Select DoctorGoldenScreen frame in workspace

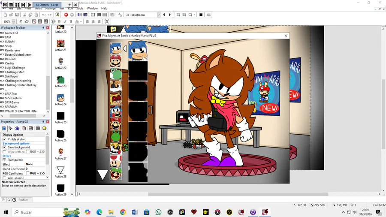click(x=18, y=54)
